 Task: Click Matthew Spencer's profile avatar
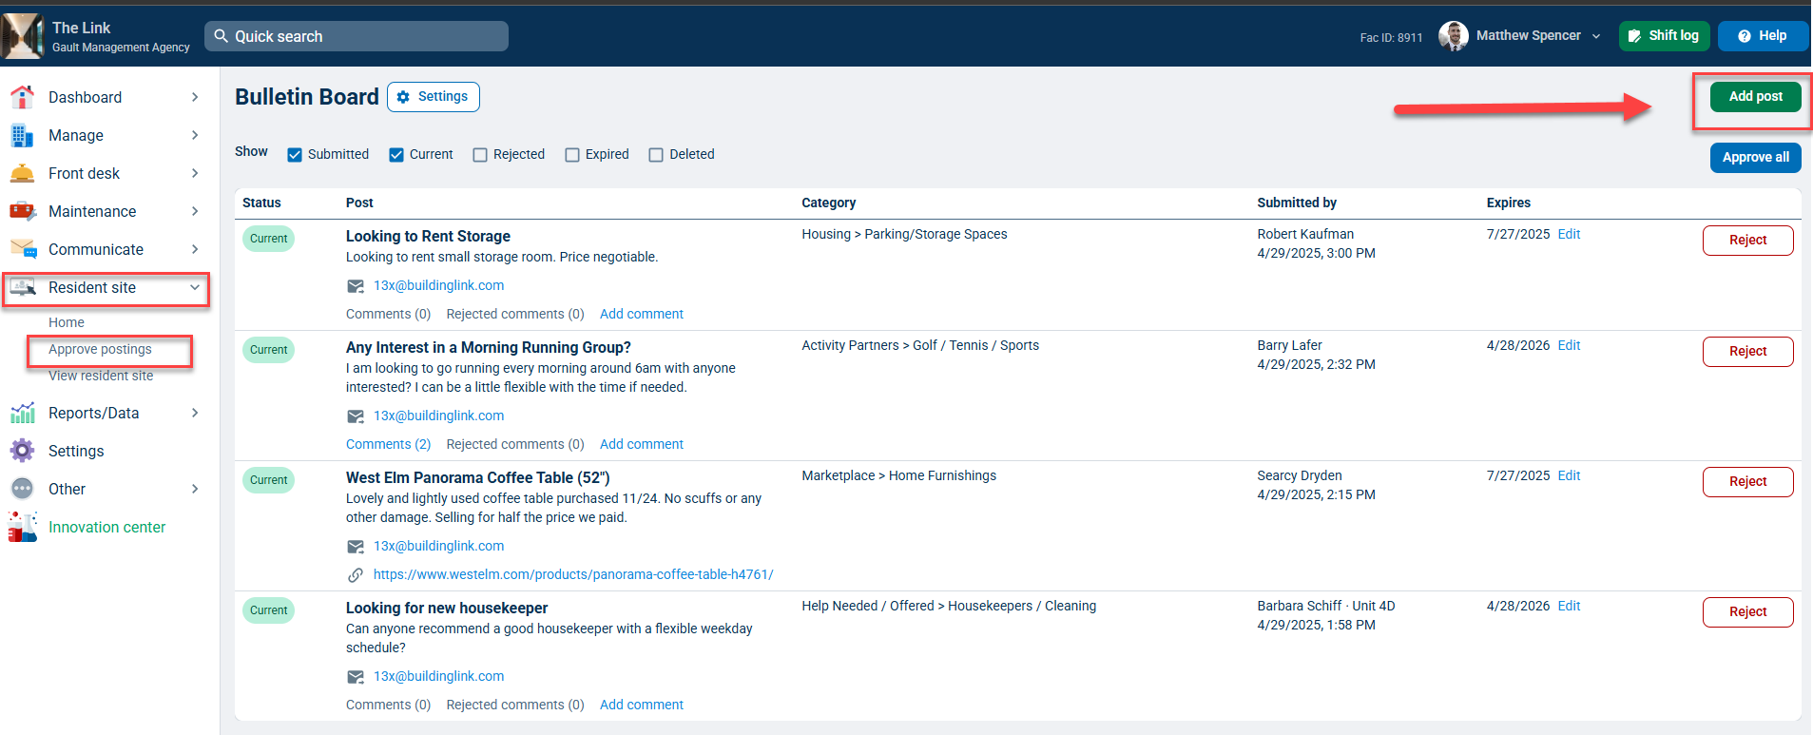pos(1453,36)
